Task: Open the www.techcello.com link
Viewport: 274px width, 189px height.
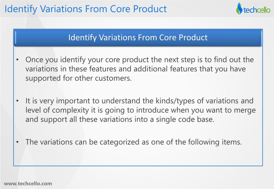Action: pos(28,184)
